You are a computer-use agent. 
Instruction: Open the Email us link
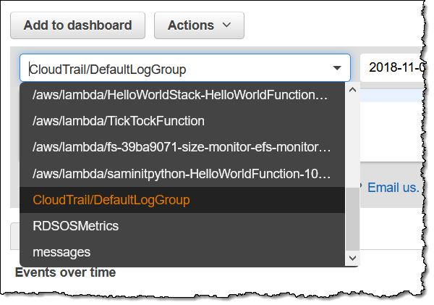tap(393, 188)
